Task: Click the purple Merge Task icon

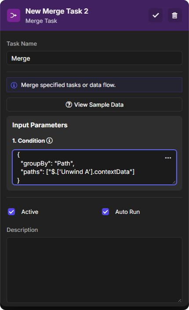Action: tap(14, 15)
